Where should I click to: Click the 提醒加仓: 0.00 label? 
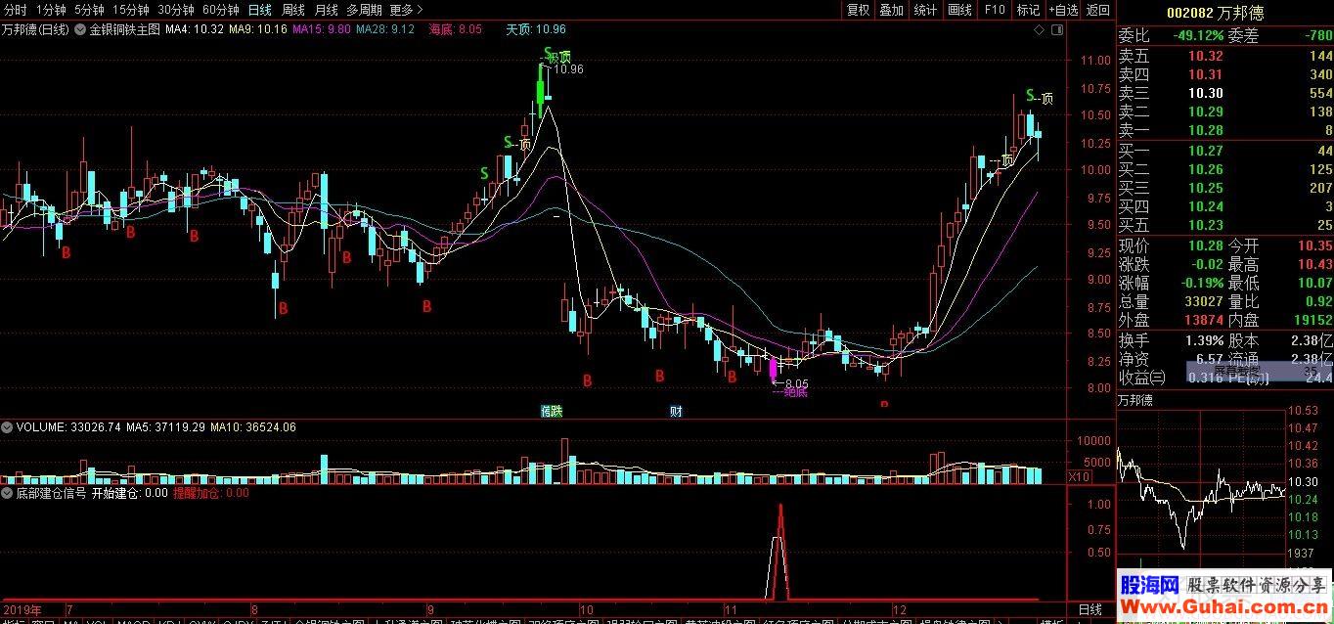coord(210,494)
